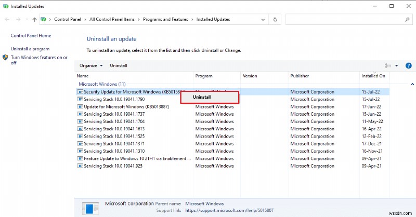Click the icon of Servicing Stack 10.0.19041.1704
This screenshot has height=217, width=416.
tap(80, 121)
